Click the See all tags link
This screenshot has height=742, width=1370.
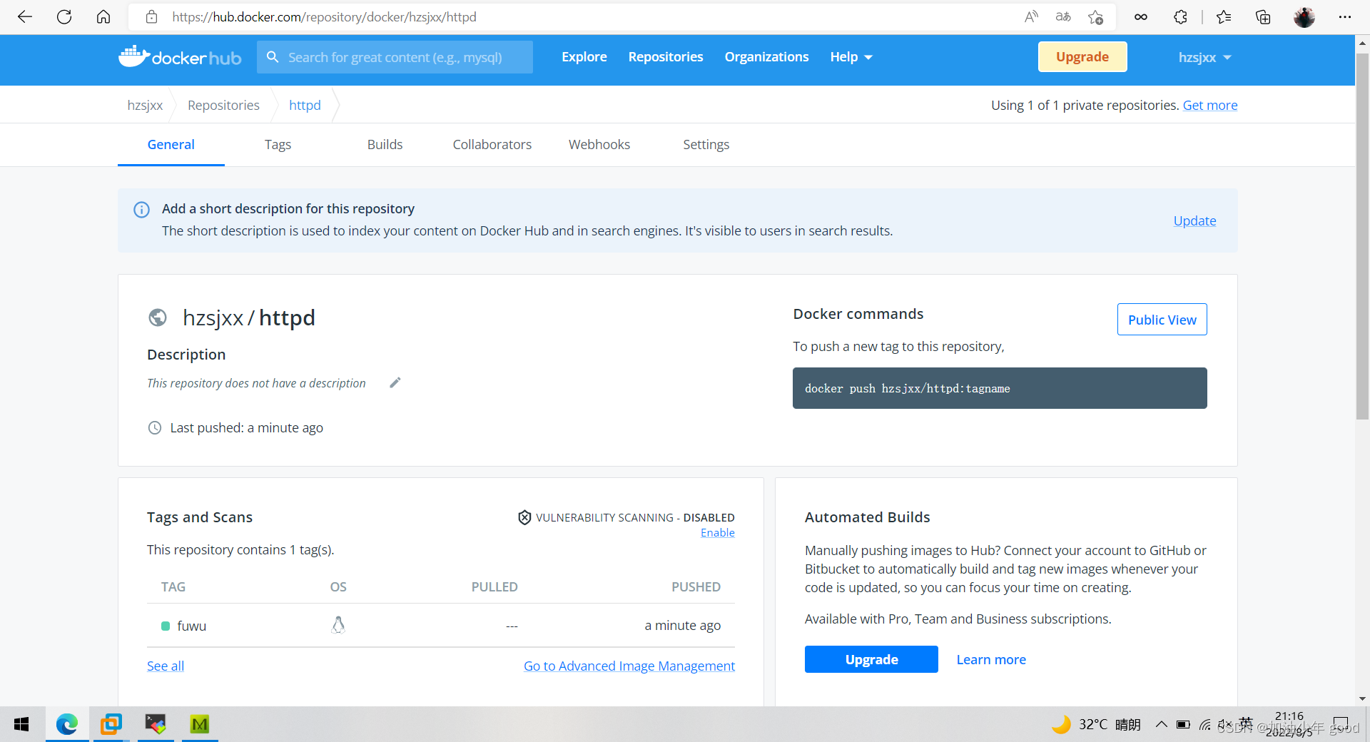tap(166, 666)
